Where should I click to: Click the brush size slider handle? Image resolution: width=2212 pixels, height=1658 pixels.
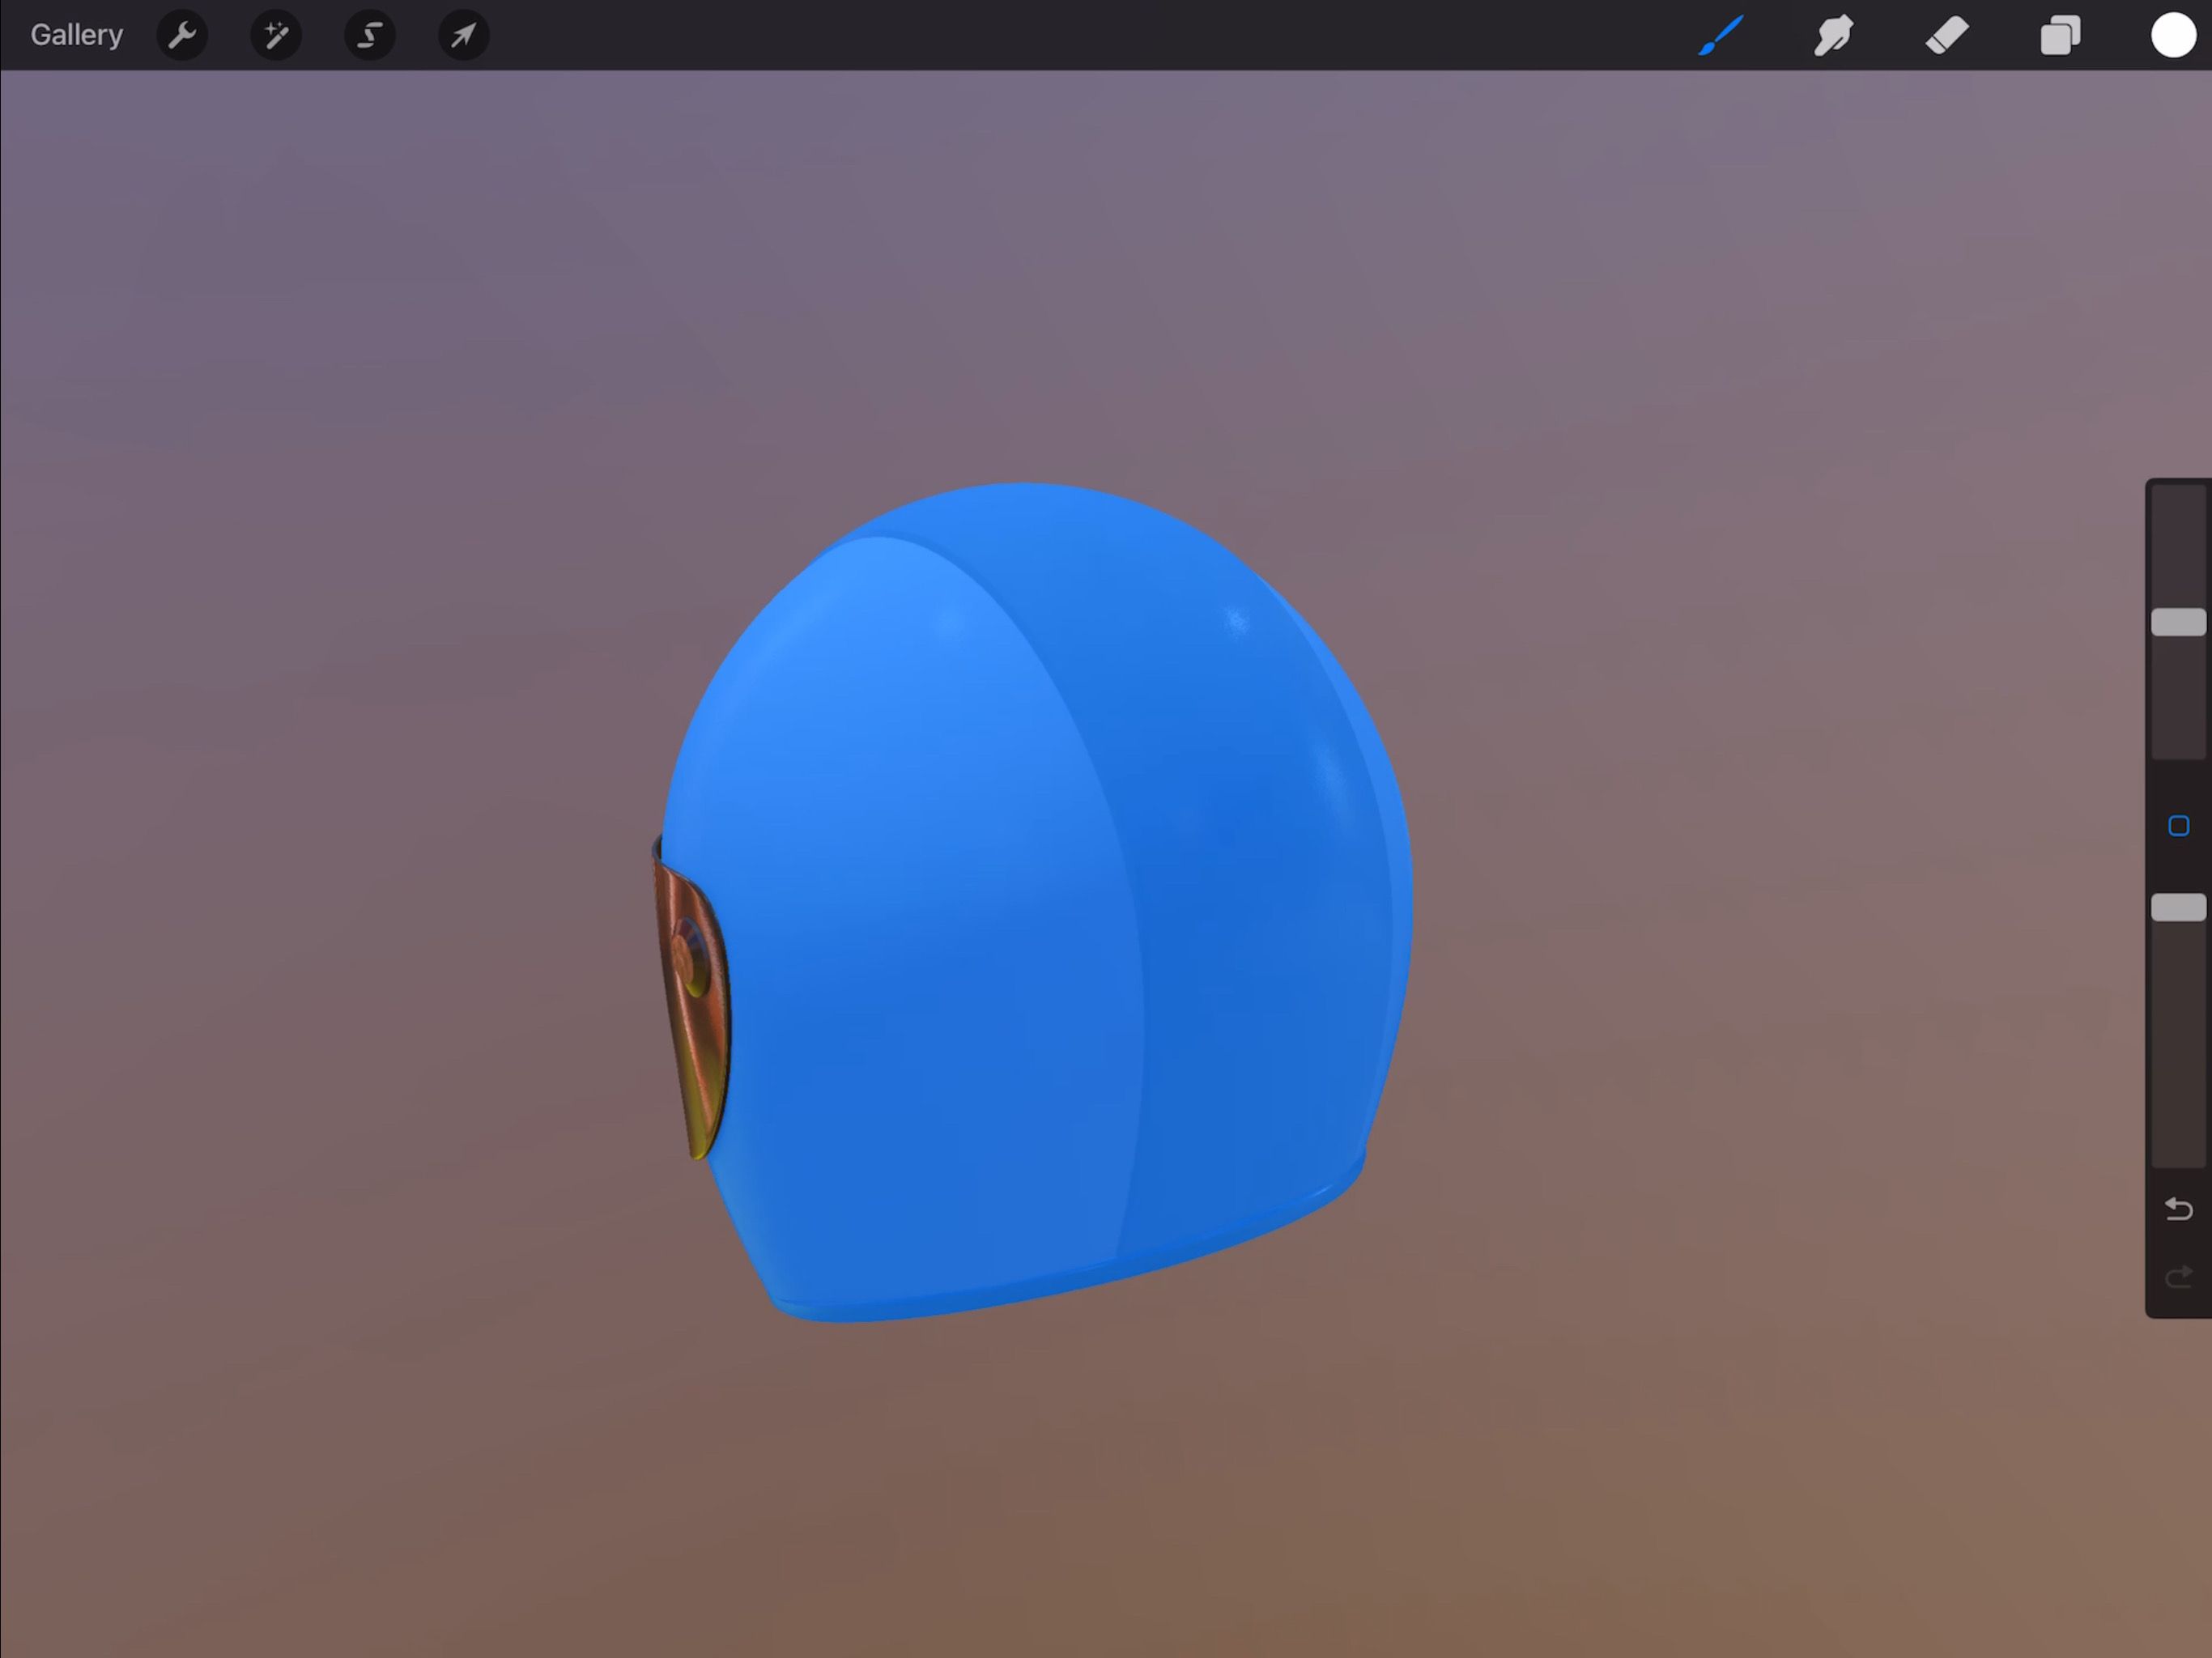(x=2179, y=622)
